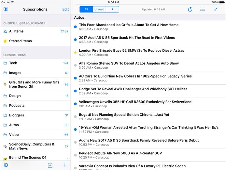Tap the download/import icon in sidebar footer
This screenshot has width=226, height=170.
(50, 165)
